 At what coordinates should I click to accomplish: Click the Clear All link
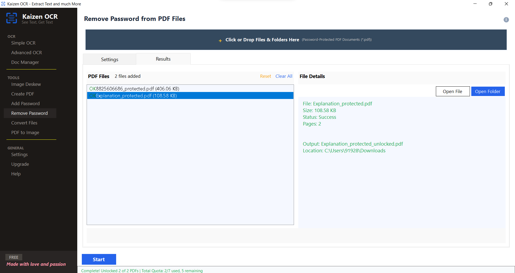(284, 76)
